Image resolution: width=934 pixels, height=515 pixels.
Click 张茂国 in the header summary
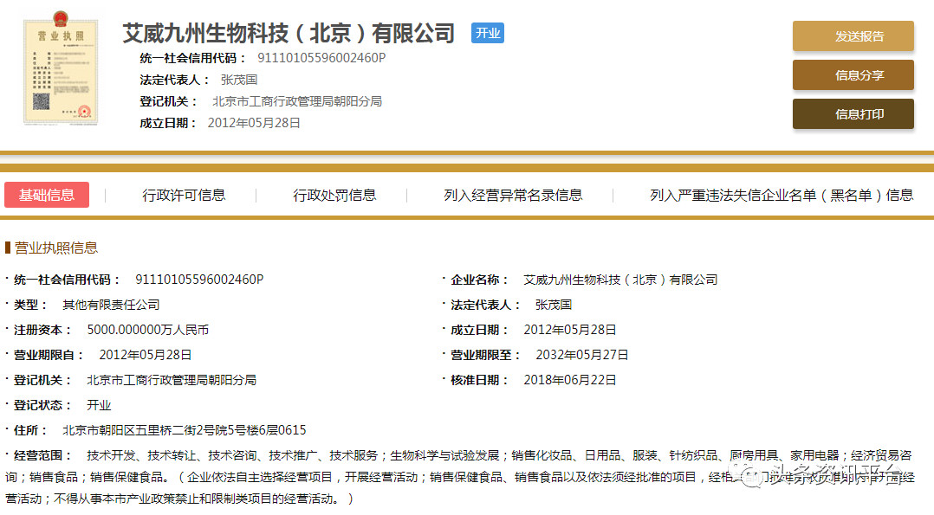pos(239,80)
